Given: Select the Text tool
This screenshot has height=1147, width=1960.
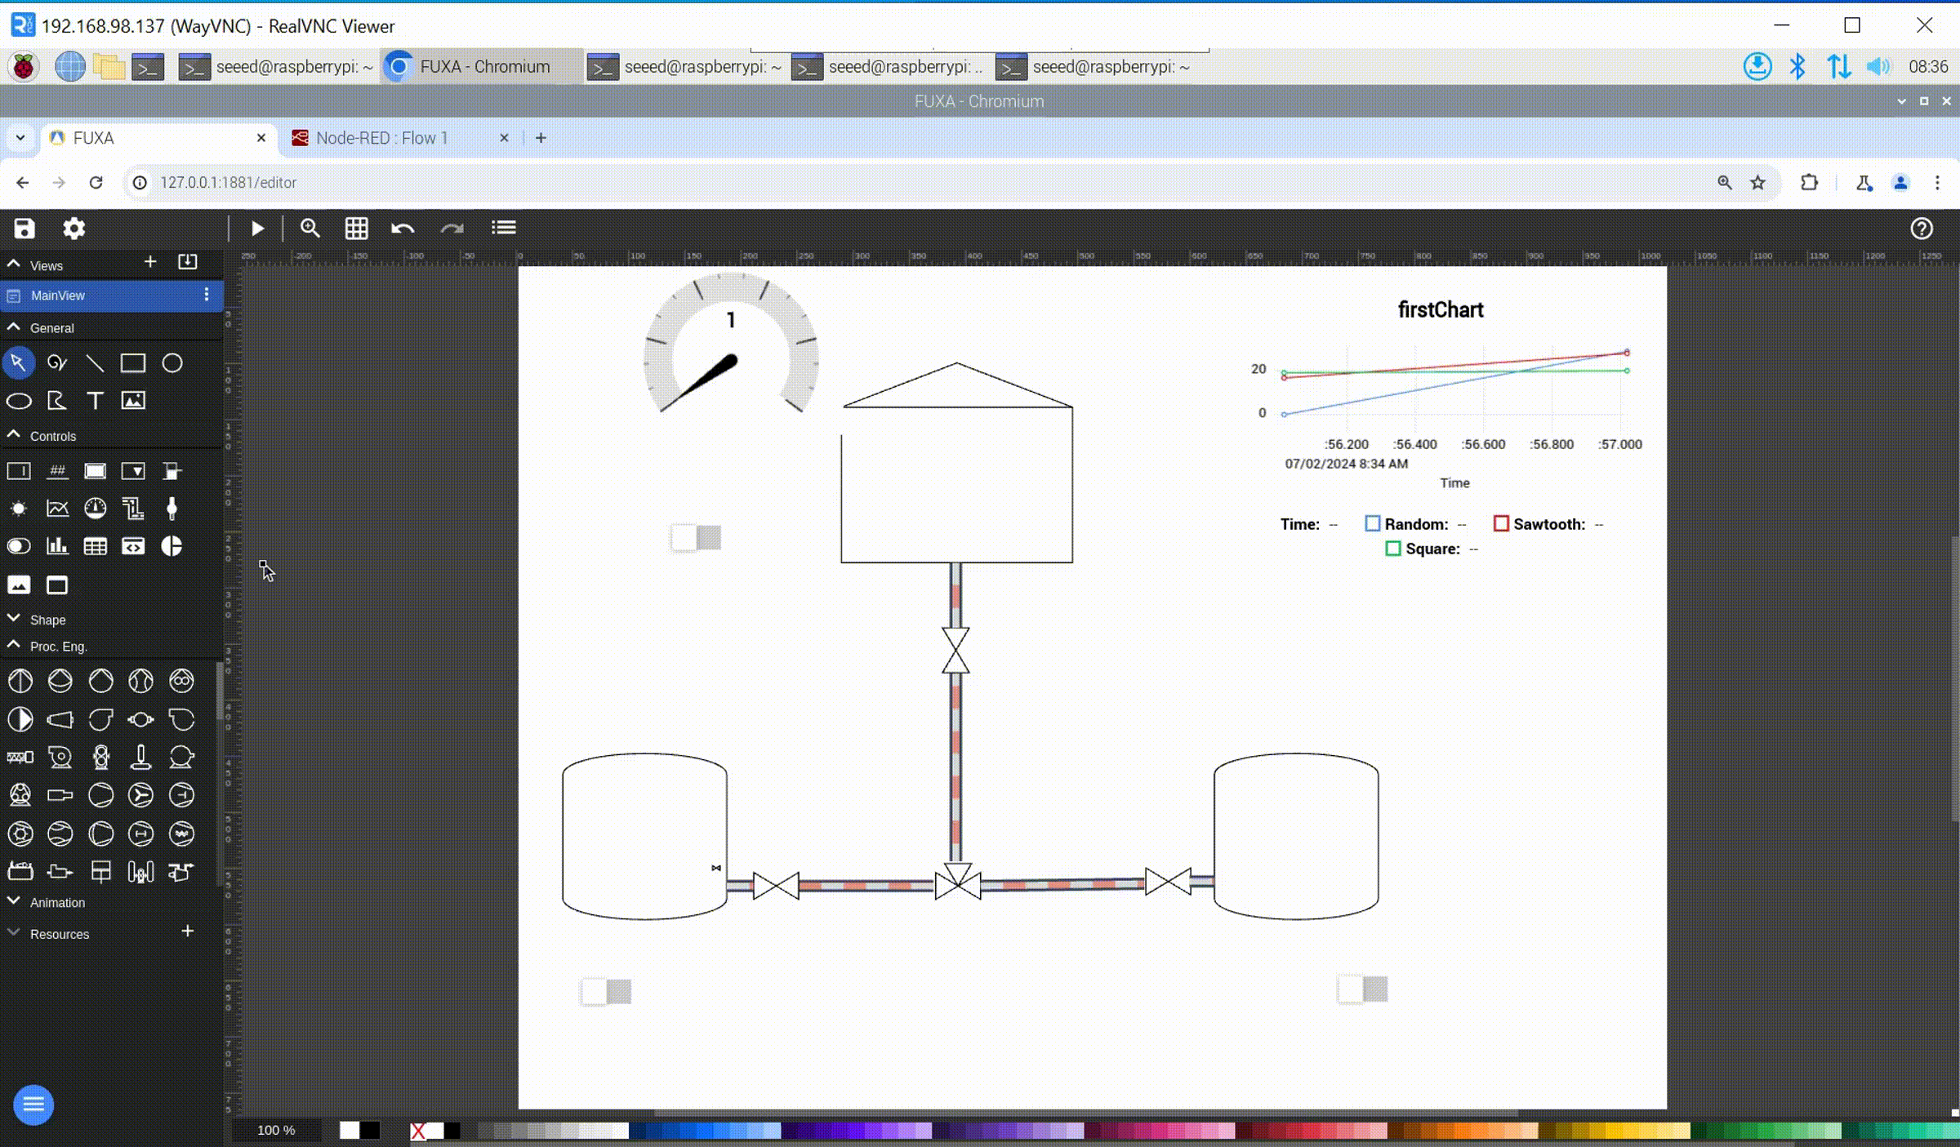Looking at the screenshot, I should tap(95, 401).
